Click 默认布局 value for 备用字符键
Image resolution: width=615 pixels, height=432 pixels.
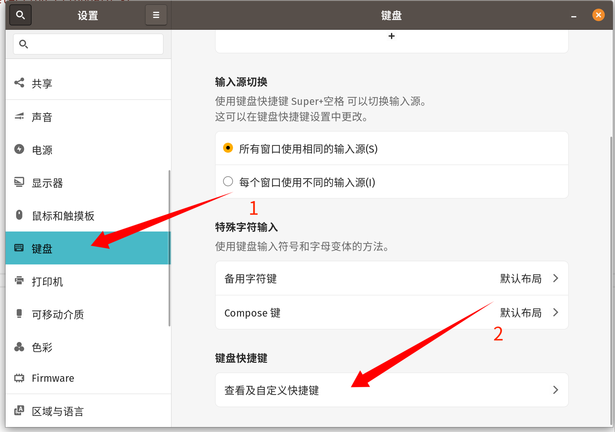(521, 278)
